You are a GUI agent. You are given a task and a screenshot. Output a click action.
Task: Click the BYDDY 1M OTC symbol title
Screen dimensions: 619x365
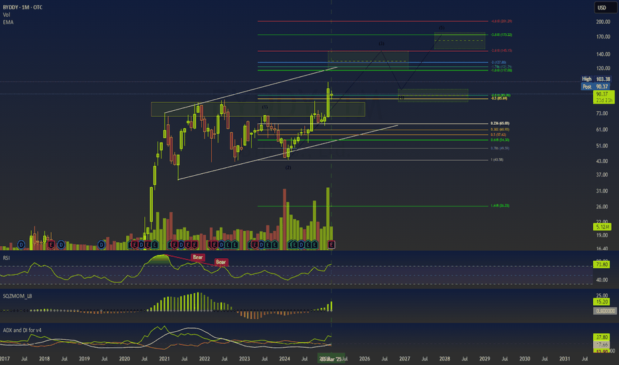23,7
